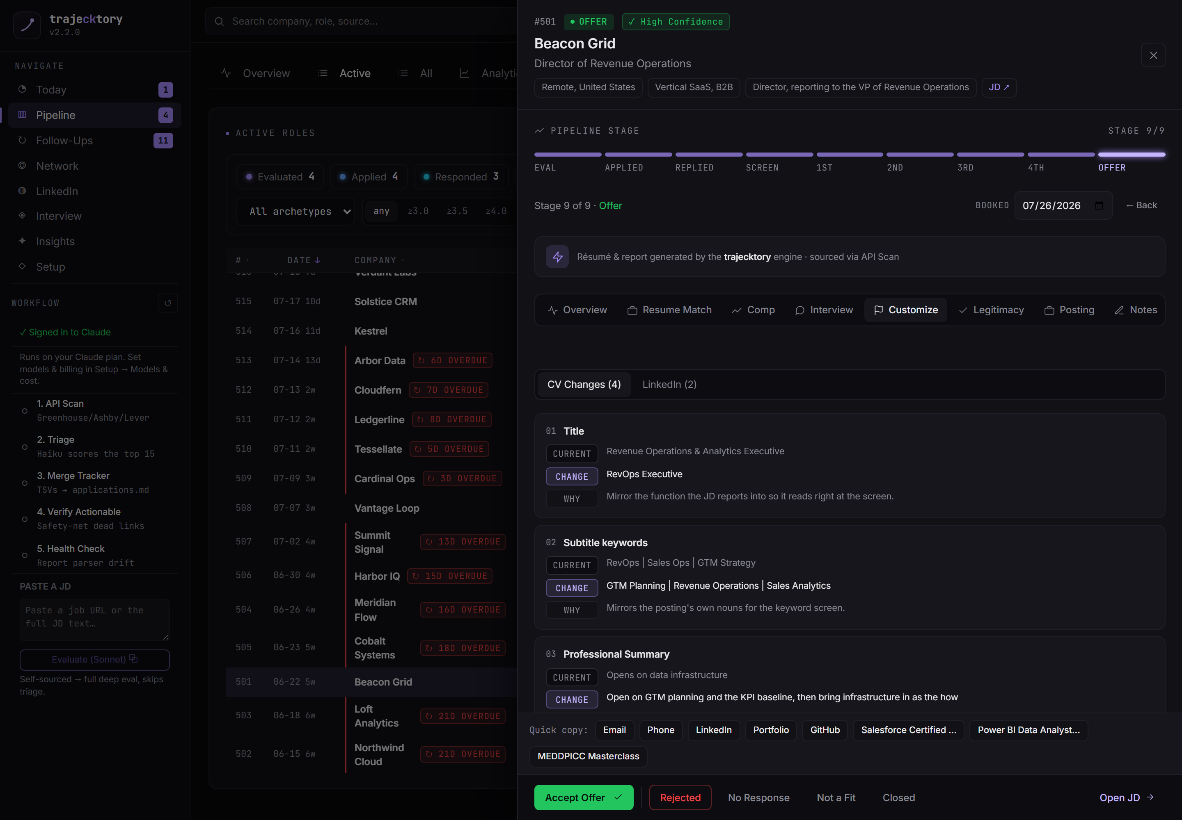
Task: Click the Pipeline columns icon in sidebar
Action: (x=22, y=115)
